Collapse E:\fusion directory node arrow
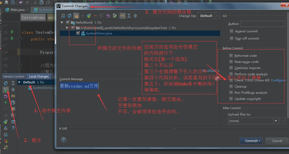Viewport: 289px width, 154px height. click(67, 28)
